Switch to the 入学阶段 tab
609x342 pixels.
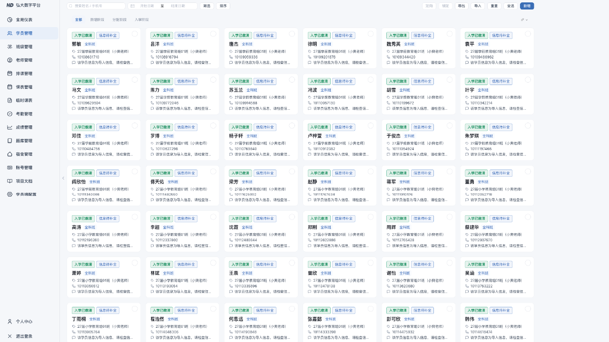pyautogui.click(x=141, y=20)
